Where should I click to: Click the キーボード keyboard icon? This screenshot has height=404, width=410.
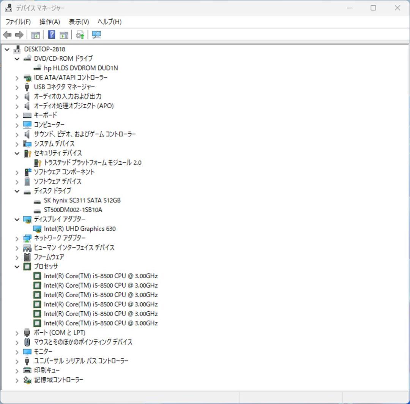pos(27,115)
